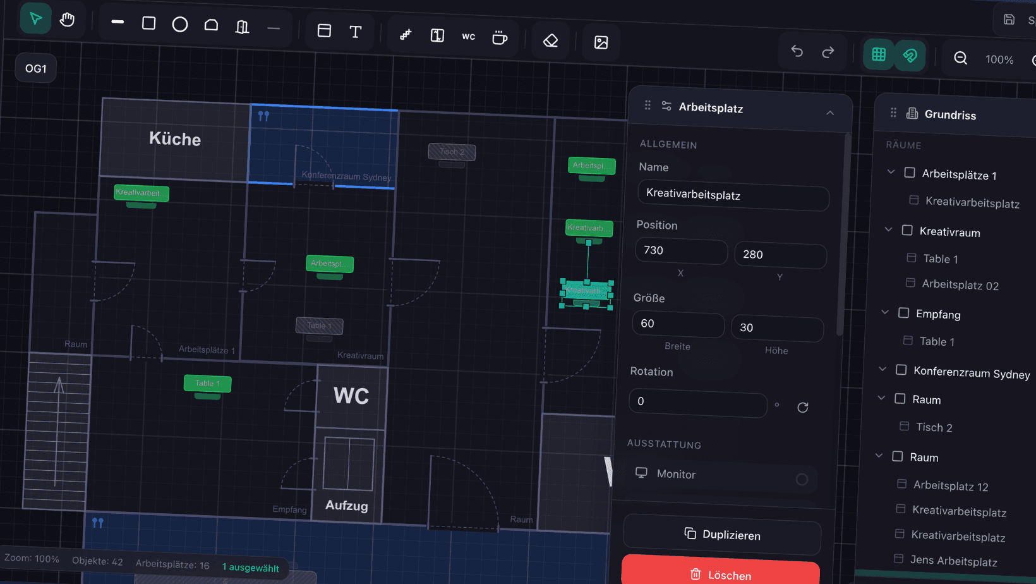Click the Name input field

click(733, 195)
